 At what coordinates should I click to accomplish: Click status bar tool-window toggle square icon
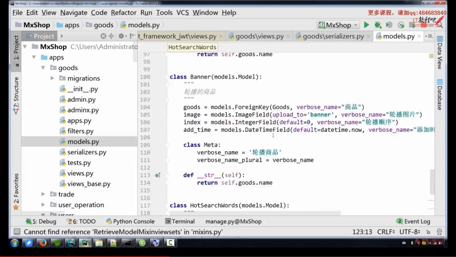tap(17, 232)
